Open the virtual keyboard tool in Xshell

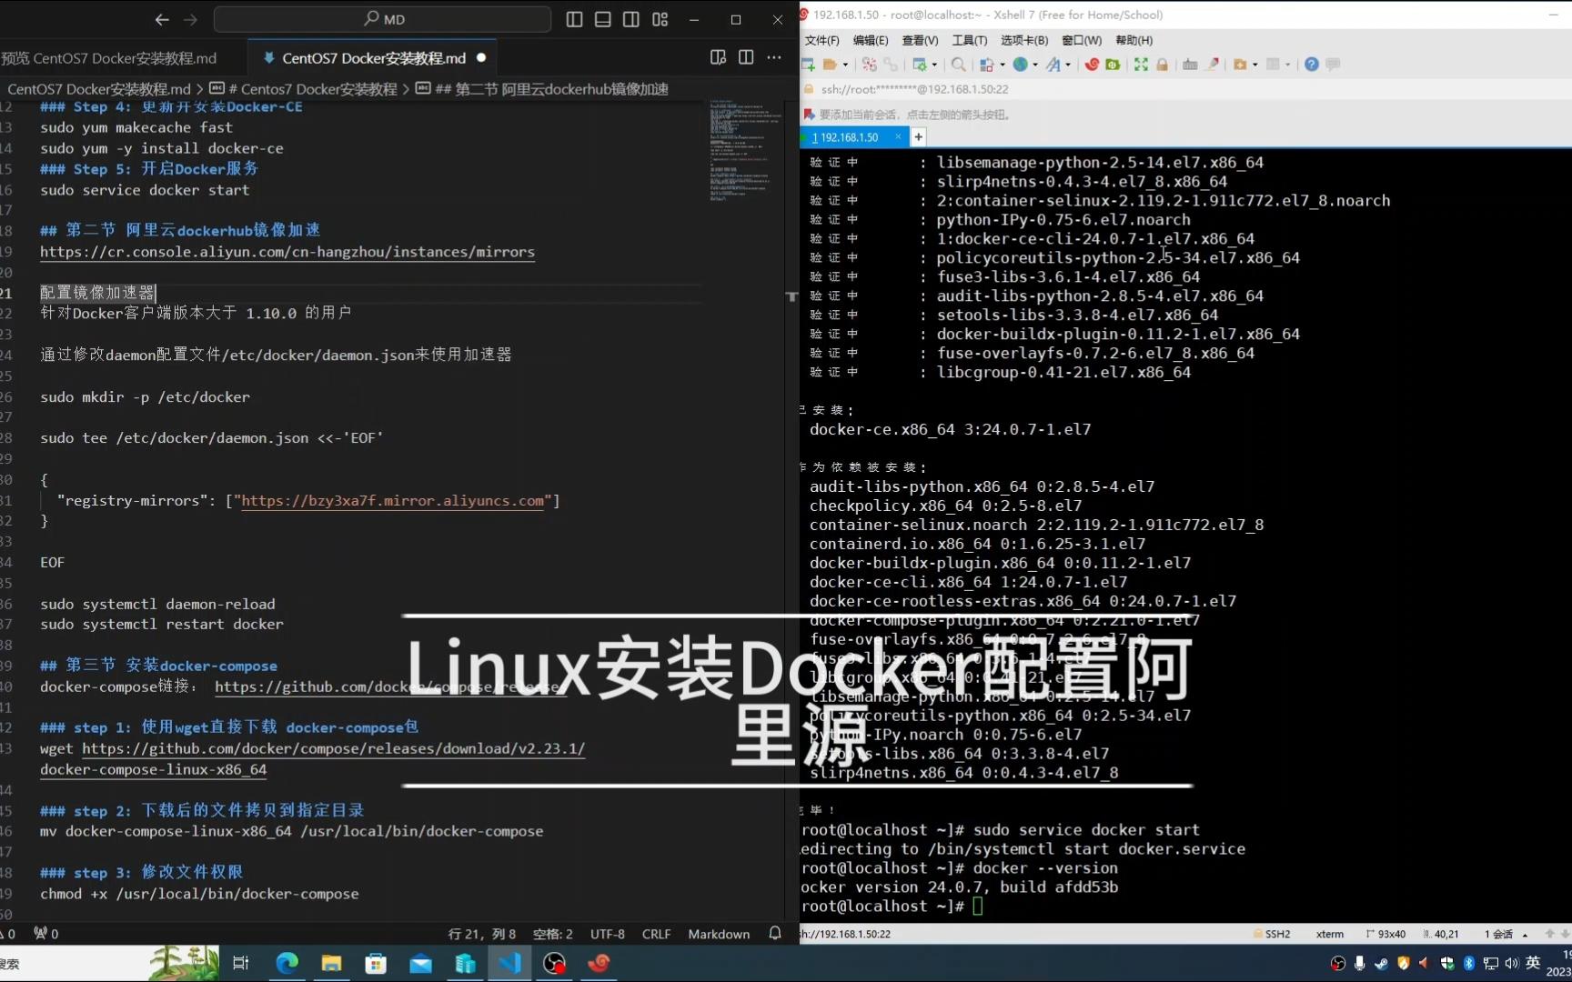pos(1191,65)
